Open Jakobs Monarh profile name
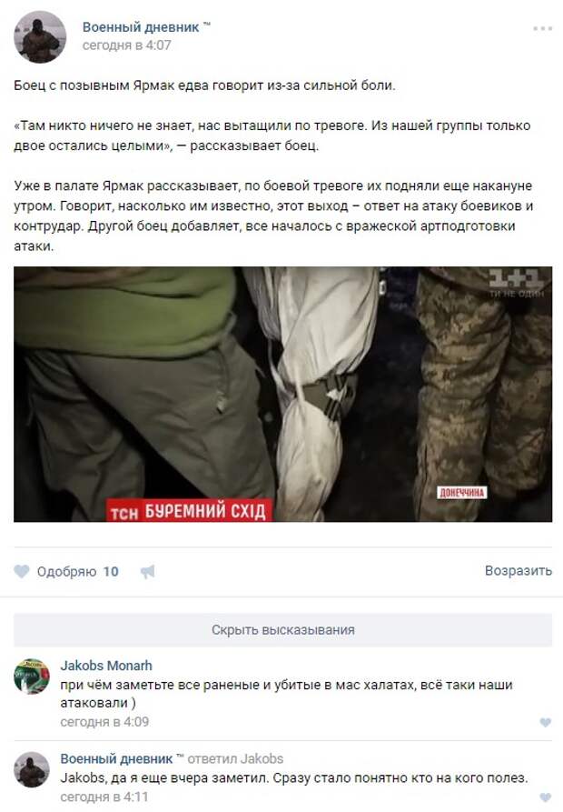Screen dimensions: 563x812 (106, 666)
